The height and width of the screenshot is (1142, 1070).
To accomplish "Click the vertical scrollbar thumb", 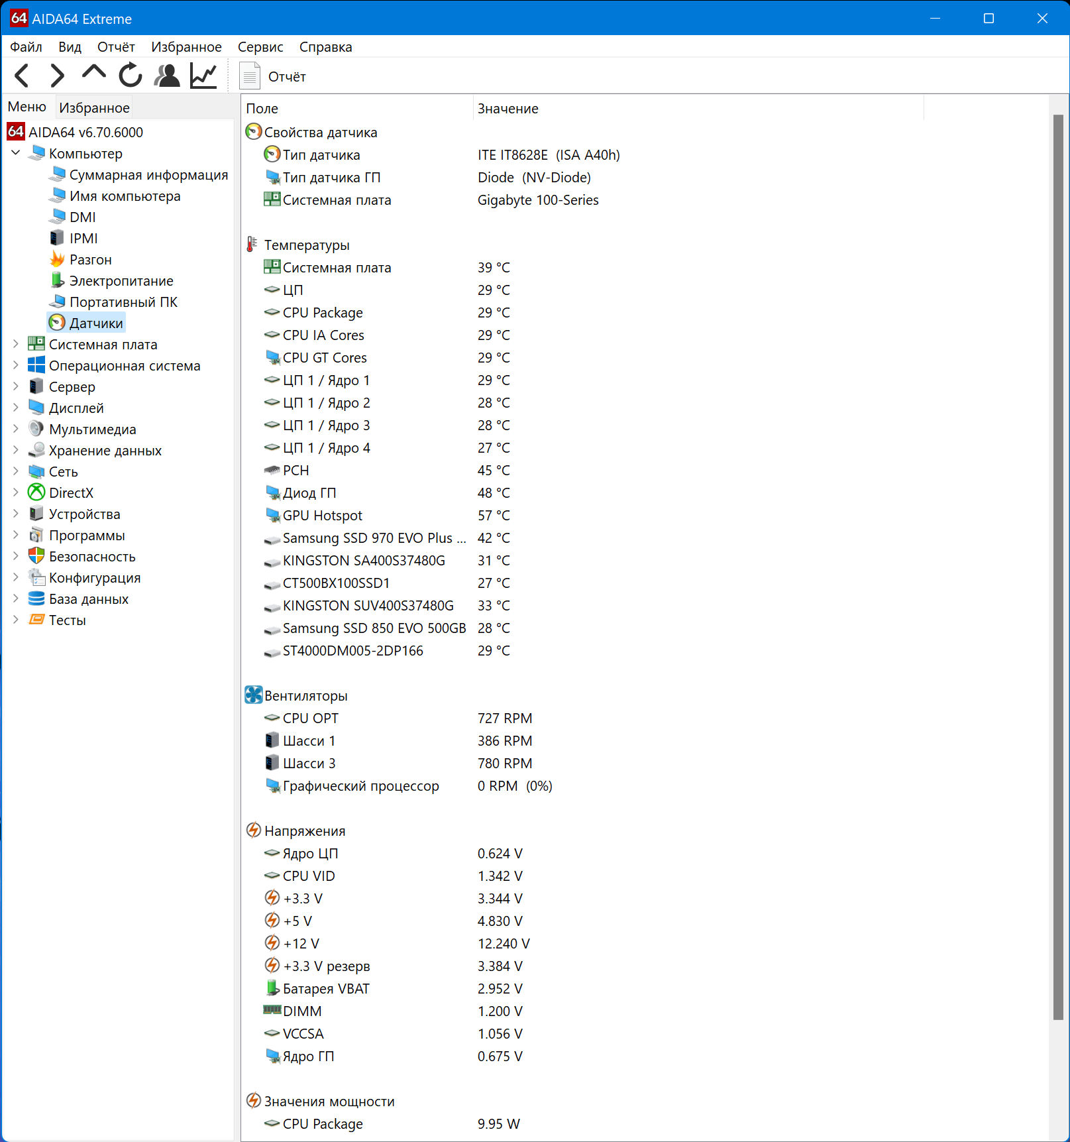I will 1058,567.
